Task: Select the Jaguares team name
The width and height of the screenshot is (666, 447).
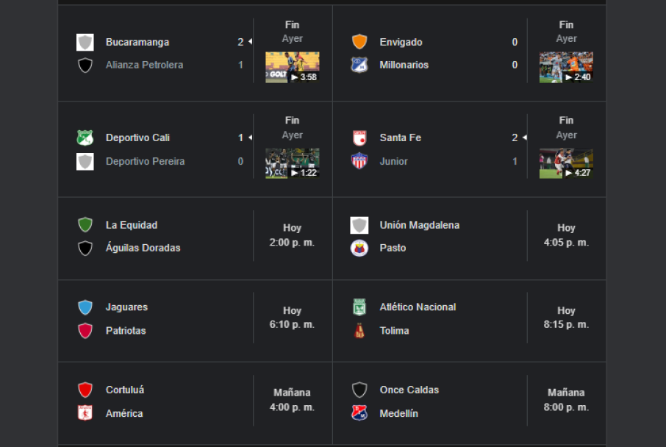Action: pyautogui.click(x=126, y=307)
